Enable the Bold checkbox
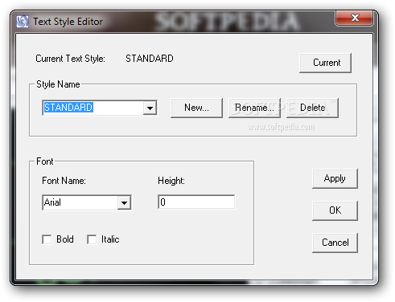 [47, 239]
